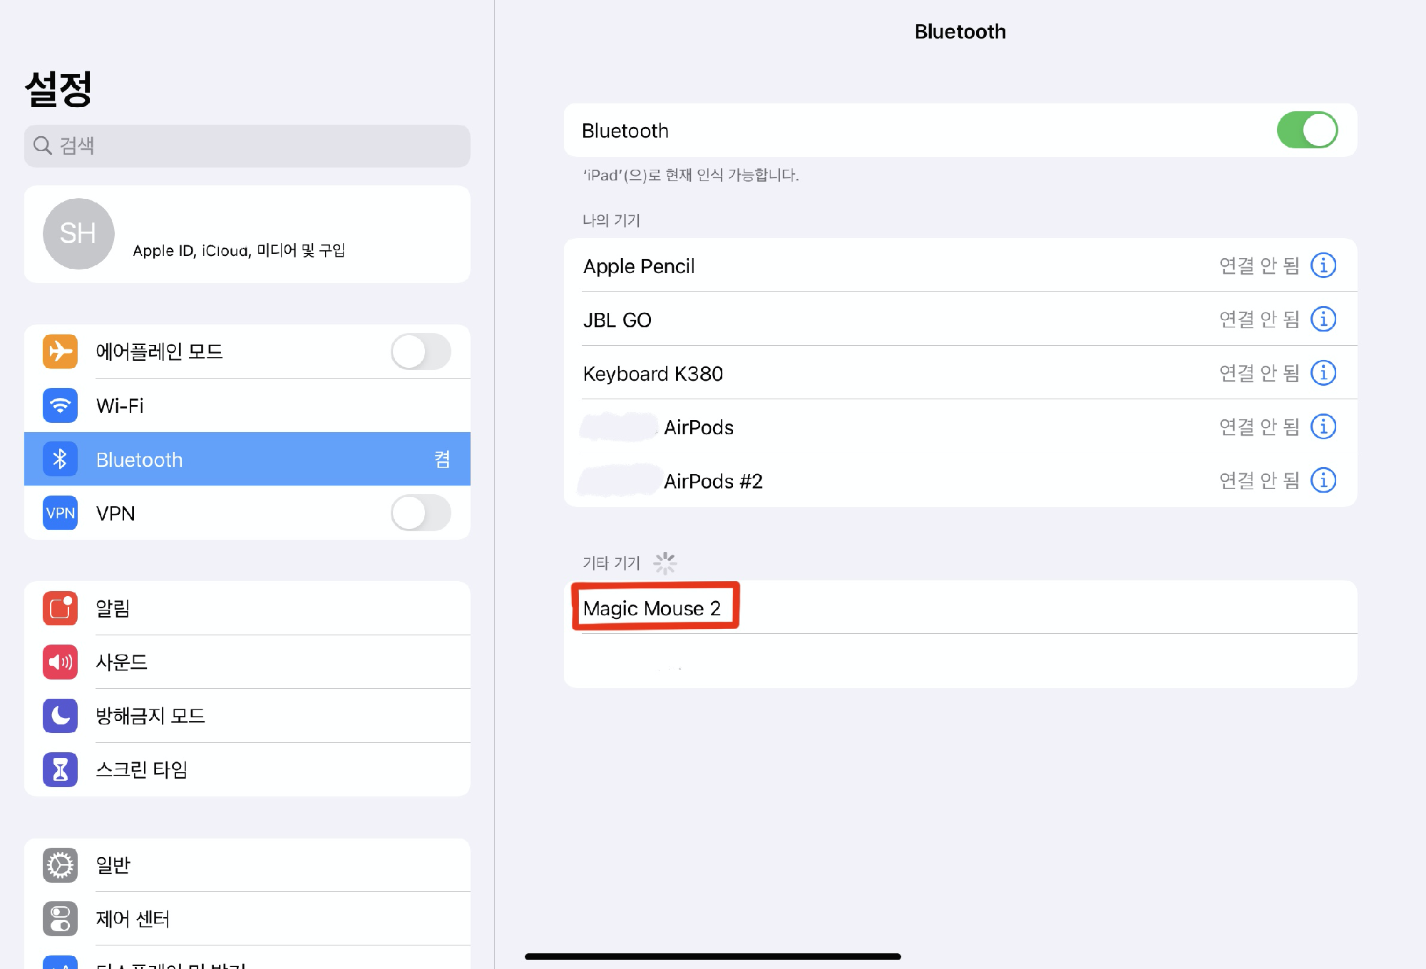Viewport: 1426px width, 969px height.
Task: Enable Airplane Mode toggle
Action: [x=420, y=352]
